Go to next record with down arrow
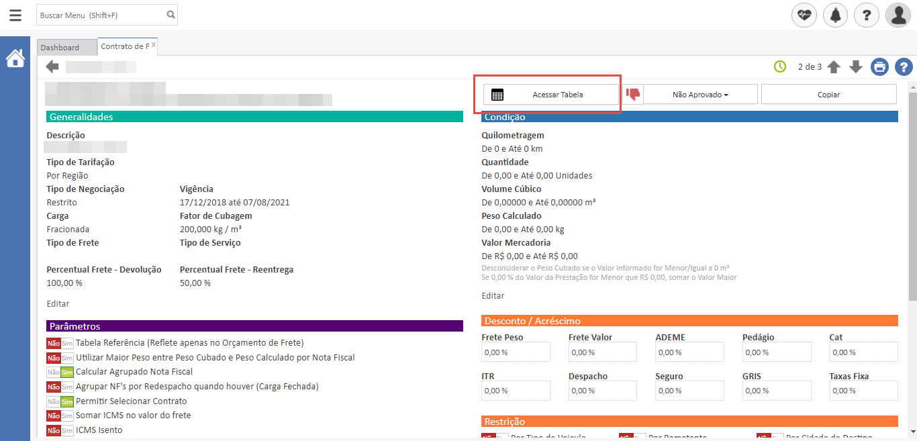 [856, 67]
